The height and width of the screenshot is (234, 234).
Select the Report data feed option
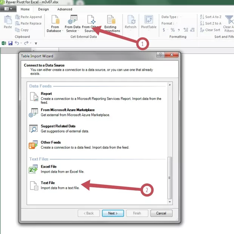[96, 98]
